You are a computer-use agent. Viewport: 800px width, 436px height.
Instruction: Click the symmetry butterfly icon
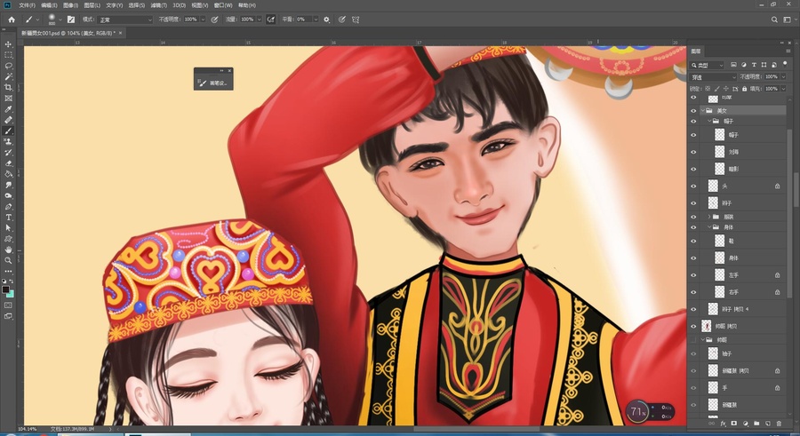pyautogui.click(x=356, y=20)
